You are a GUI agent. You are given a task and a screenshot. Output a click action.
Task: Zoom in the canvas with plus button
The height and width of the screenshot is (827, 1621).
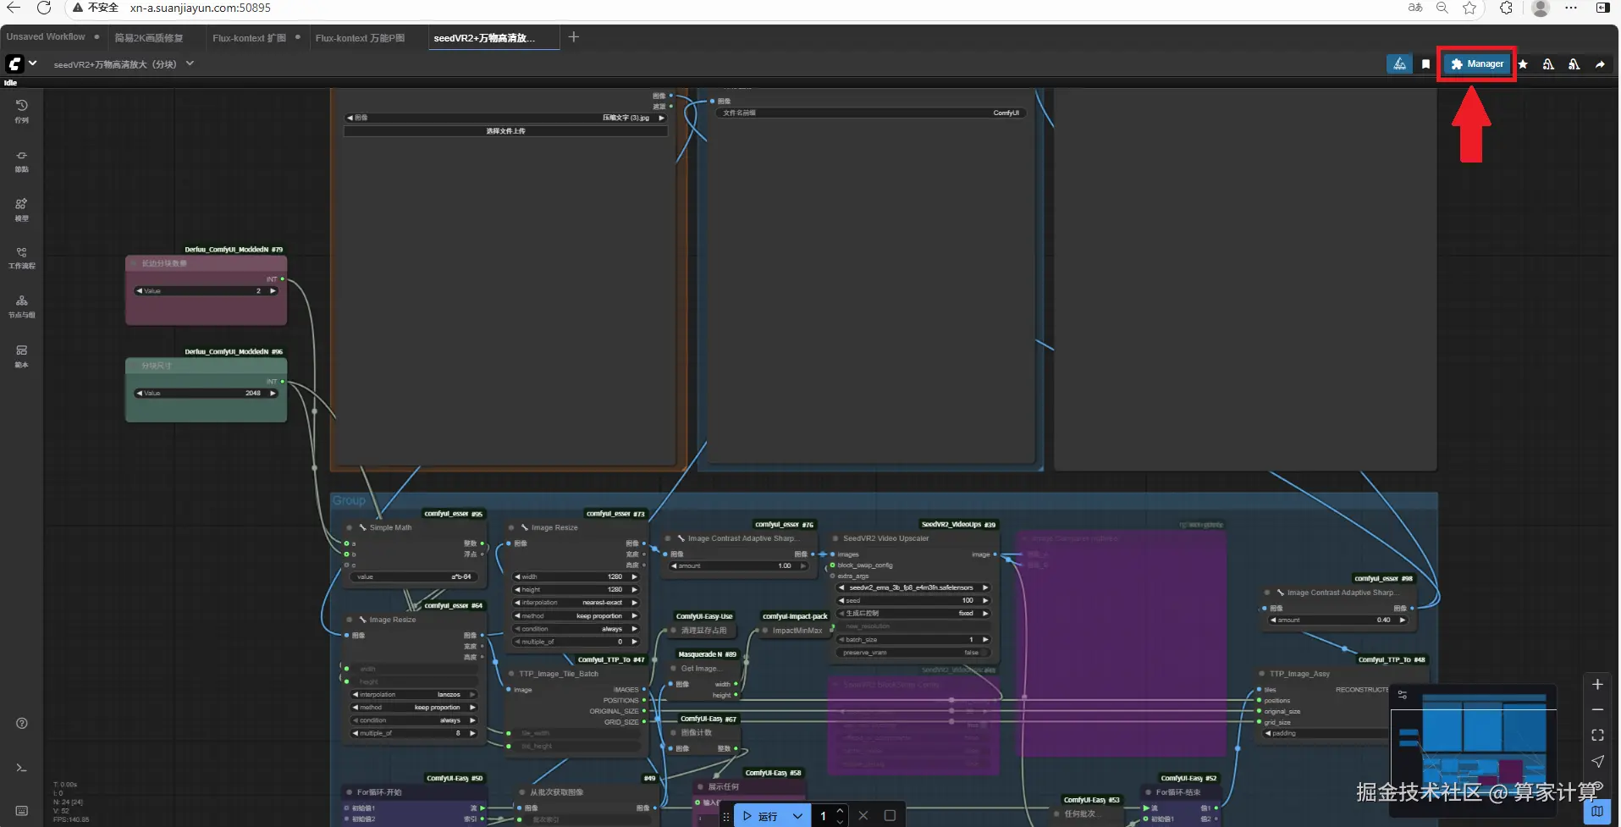click(x=1597, y=685)
